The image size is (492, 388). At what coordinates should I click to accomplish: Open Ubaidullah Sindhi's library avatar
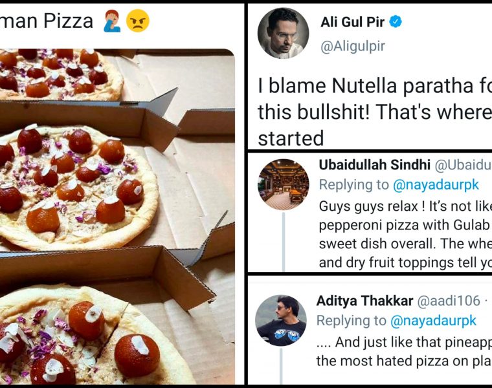tap(284, 184)
